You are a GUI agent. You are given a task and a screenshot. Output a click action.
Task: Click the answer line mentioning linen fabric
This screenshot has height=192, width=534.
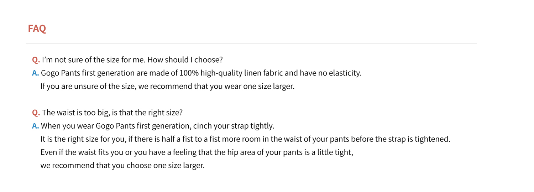(x=201, y=73)
